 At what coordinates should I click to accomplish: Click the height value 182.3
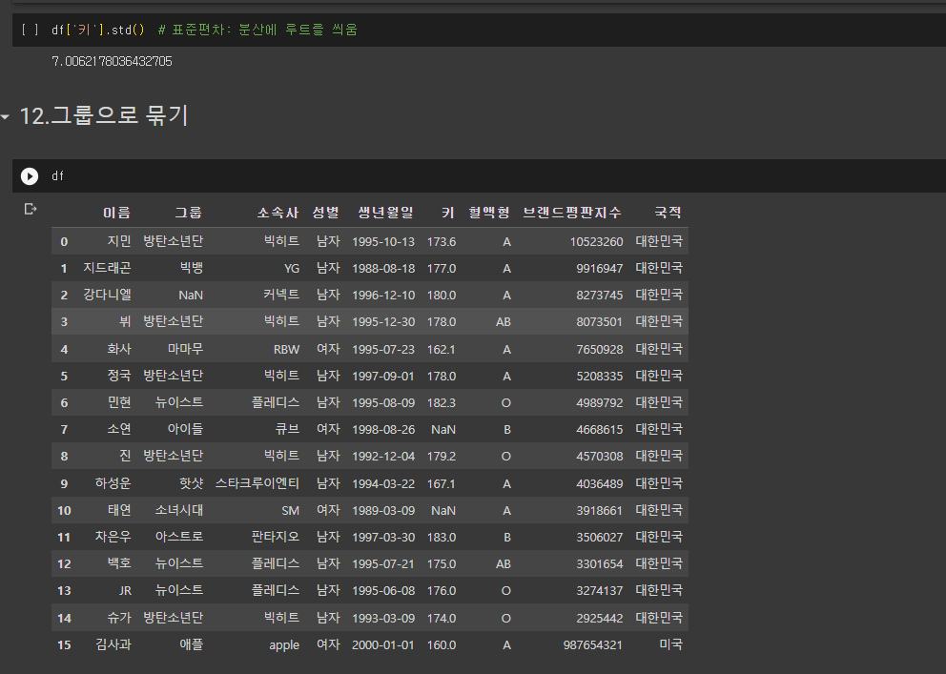point(442,402)
